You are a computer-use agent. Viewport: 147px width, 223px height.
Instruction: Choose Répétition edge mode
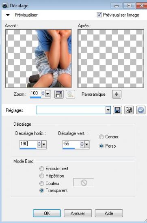pyautogui.click(x=41, y=176)
